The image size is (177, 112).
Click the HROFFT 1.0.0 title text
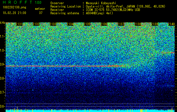[x=22, y=2]
